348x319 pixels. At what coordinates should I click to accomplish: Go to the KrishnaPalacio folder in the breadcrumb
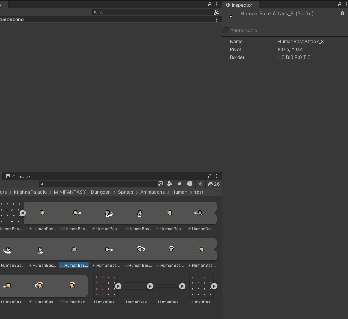(30, 192)
